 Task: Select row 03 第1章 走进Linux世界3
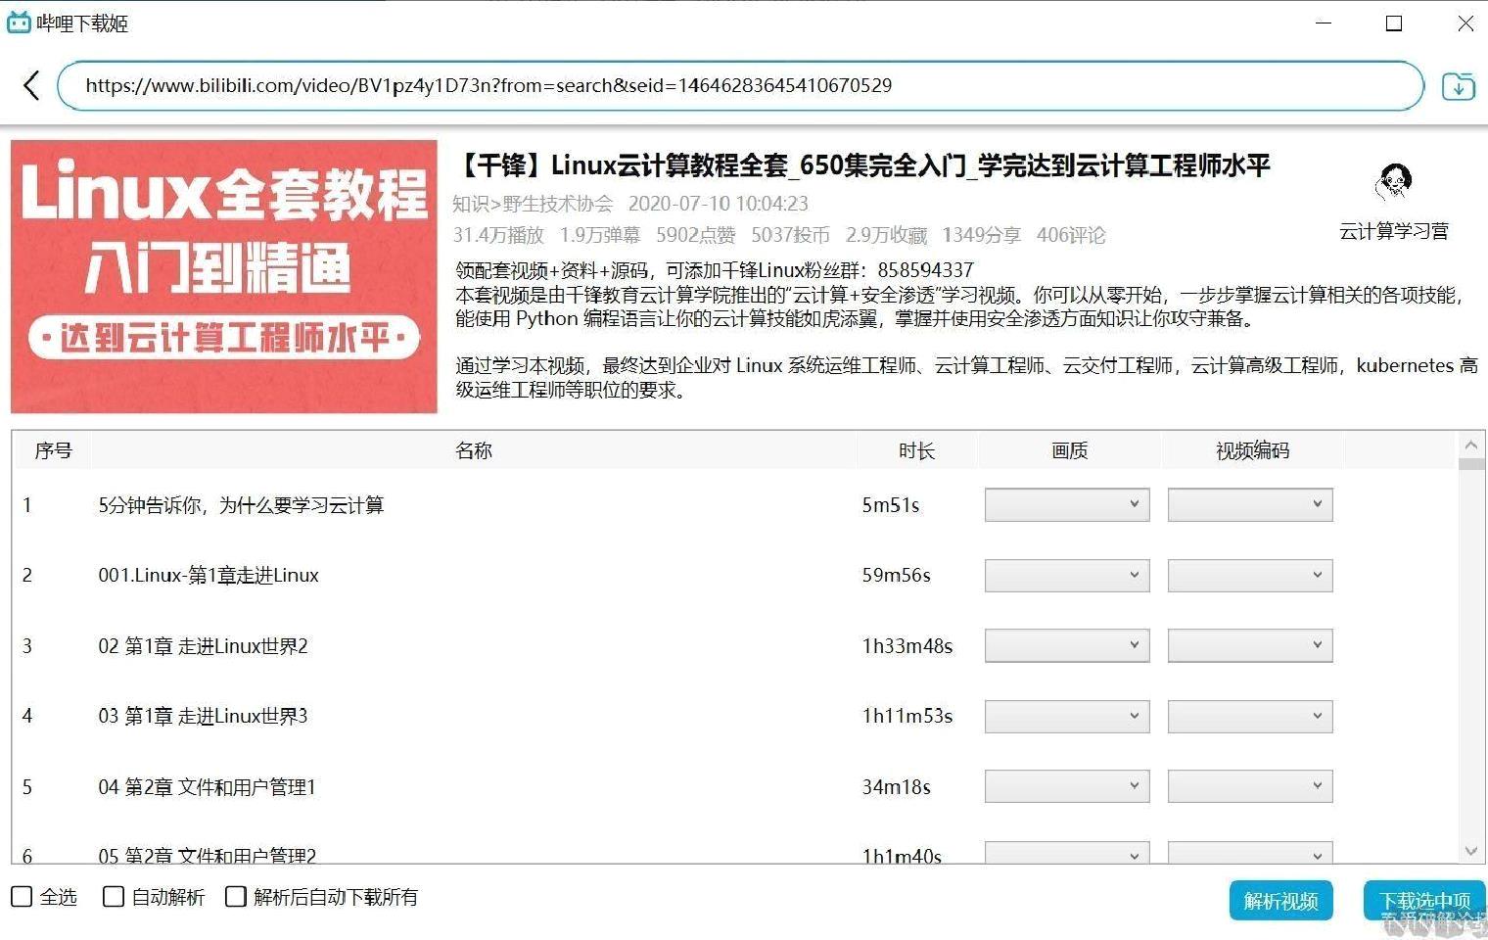point(735,717)
